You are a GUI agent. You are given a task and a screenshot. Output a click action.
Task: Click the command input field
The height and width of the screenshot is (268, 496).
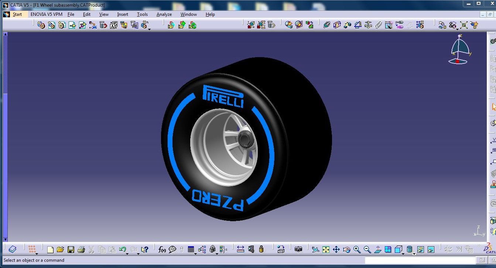(x=421, y=260)
